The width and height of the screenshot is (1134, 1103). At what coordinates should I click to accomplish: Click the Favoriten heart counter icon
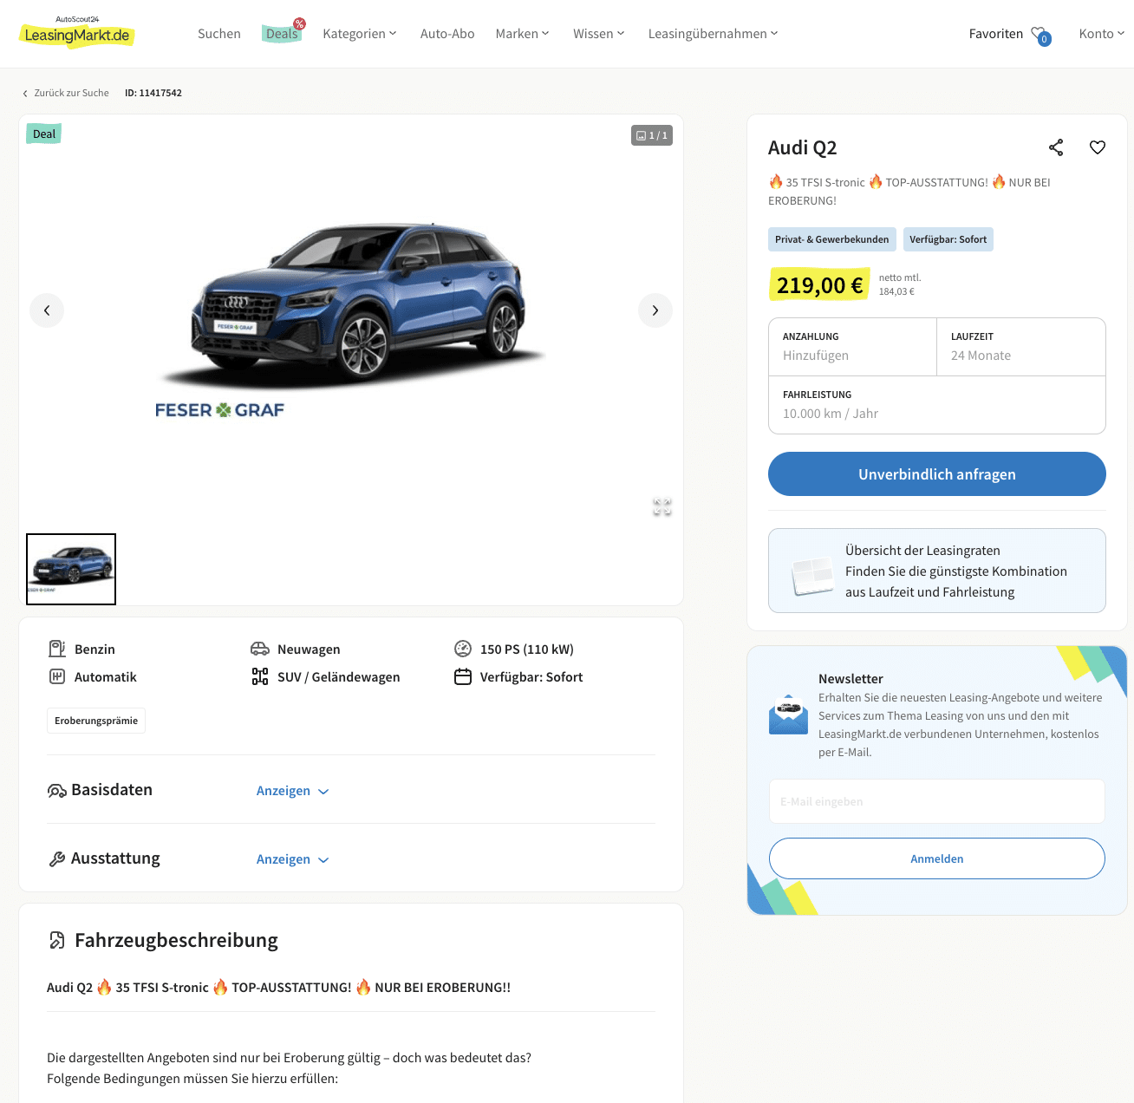pyautogui.click(x=1041, y=36)
